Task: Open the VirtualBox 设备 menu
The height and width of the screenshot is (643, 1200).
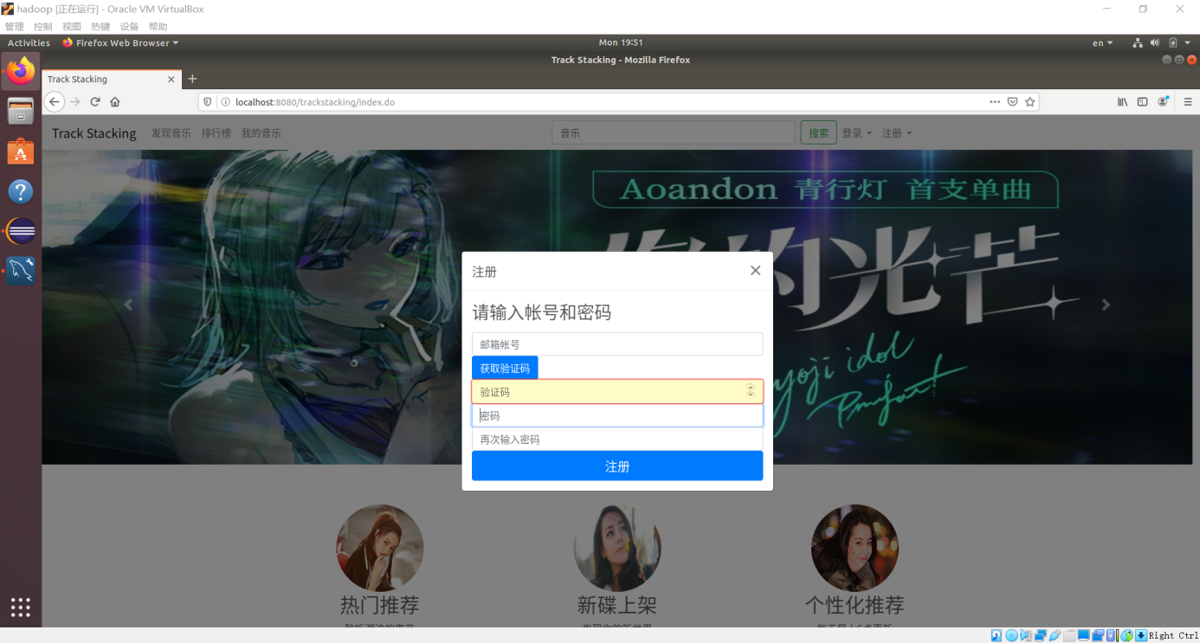Action: coord(129,27)
